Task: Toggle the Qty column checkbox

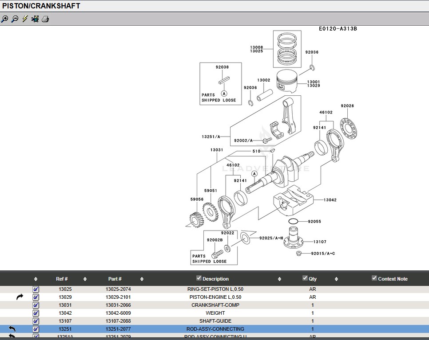Action: 305,278
